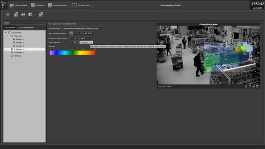Open the Часы interval units dropdown
The width and height of the screenshot is (265, 149).
[x=86, y=38]
